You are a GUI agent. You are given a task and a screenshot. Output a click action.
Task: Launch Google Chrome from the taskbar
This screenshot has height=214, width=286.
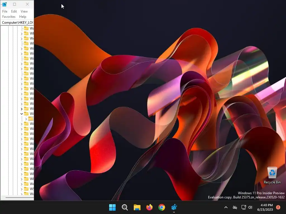point(162,207)
